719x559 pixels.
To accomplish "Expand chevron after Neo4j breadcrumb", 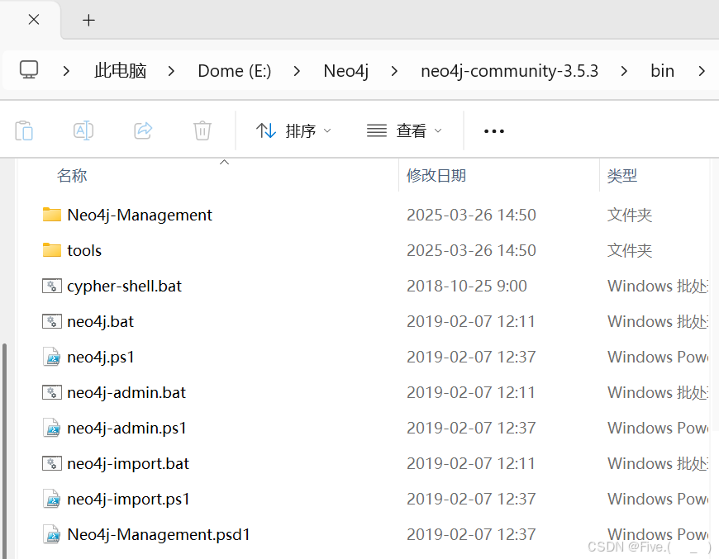I will pyautogui.click(x=394, y=71).
